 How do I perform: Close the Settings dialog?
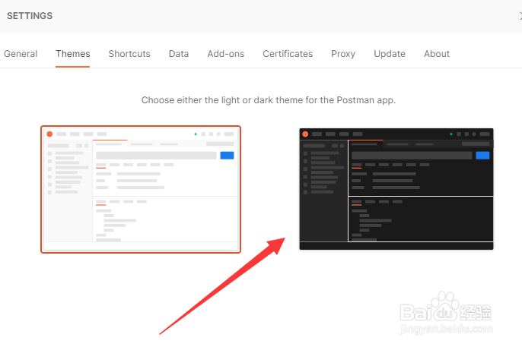pyautogui.click(x=520, y=16)
